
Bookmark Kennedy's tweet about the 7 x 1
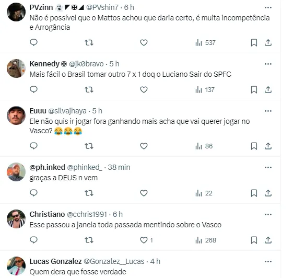[x=254, y=90]
